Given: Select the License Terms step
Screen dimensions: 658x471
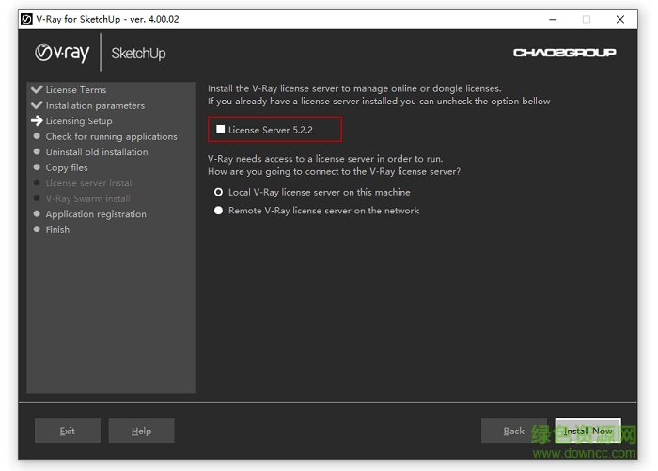Looking at the screenshot, I should click(76, 90).
